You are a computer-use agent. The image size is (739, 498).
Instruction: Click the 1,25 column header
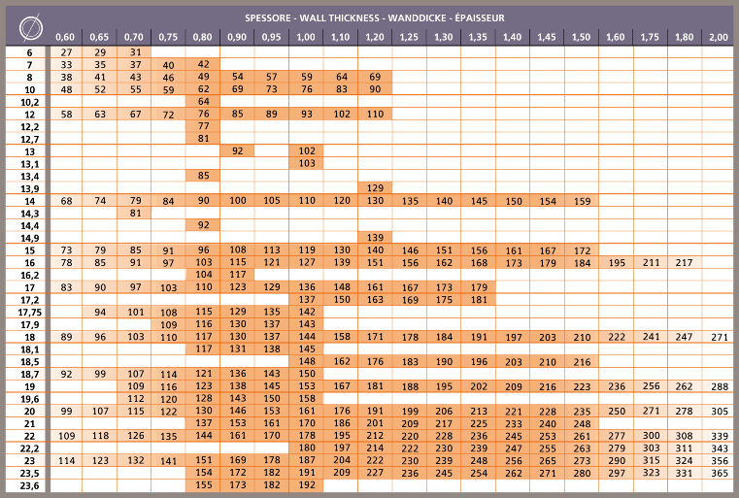[409, 37]
